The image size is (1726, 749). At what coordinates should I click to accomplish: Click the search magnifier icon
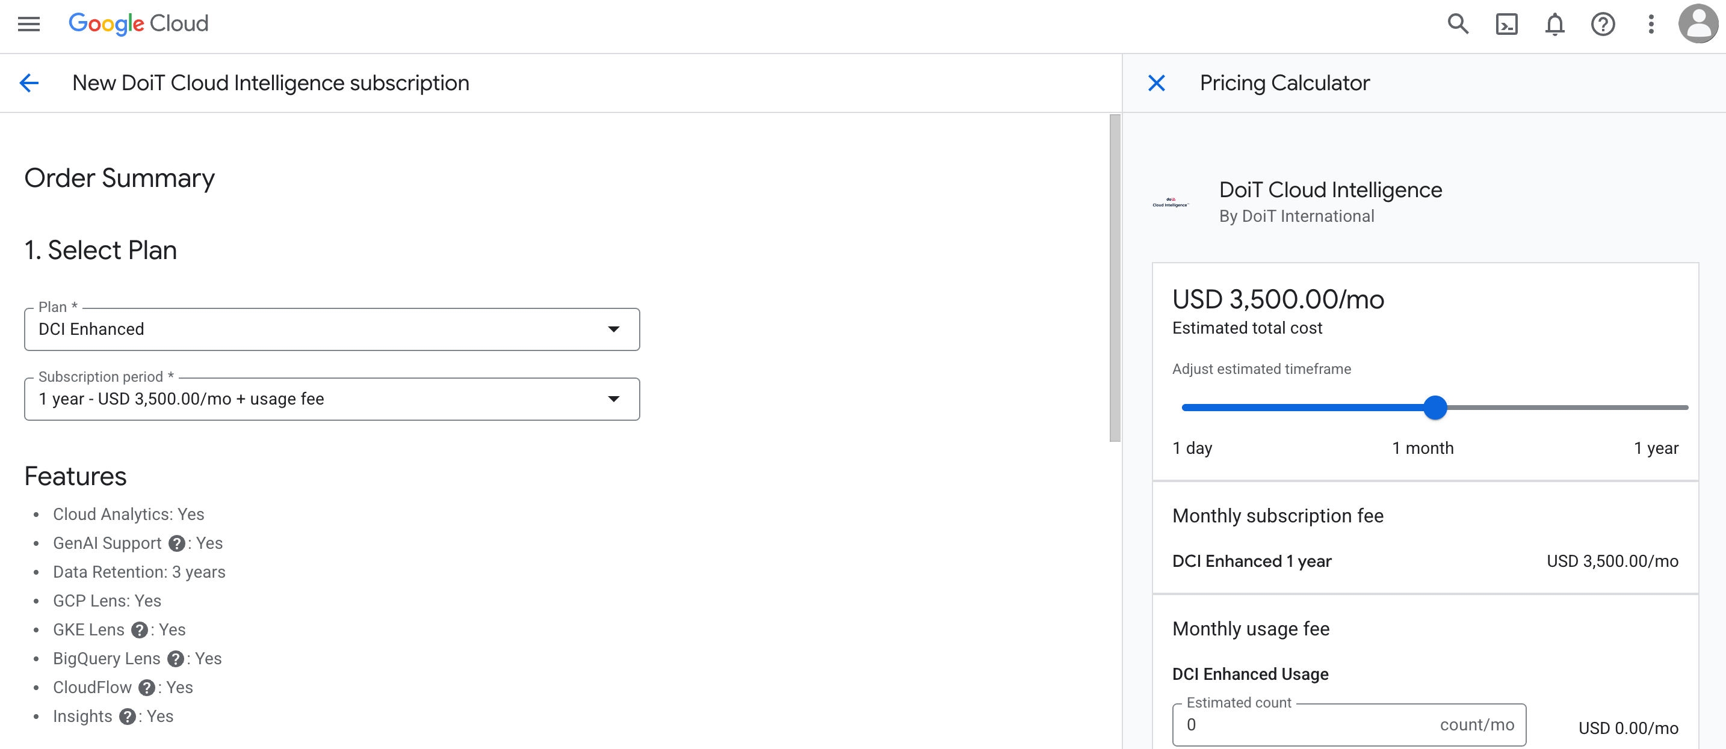(1458, 24)
